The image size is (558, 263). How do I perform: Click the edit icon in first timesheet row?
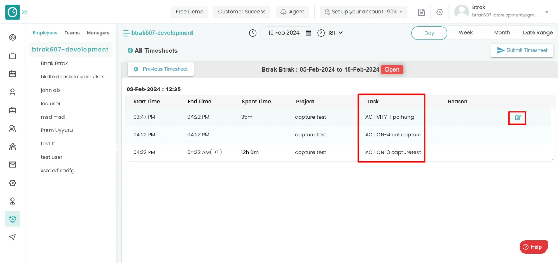click(518, 118)
